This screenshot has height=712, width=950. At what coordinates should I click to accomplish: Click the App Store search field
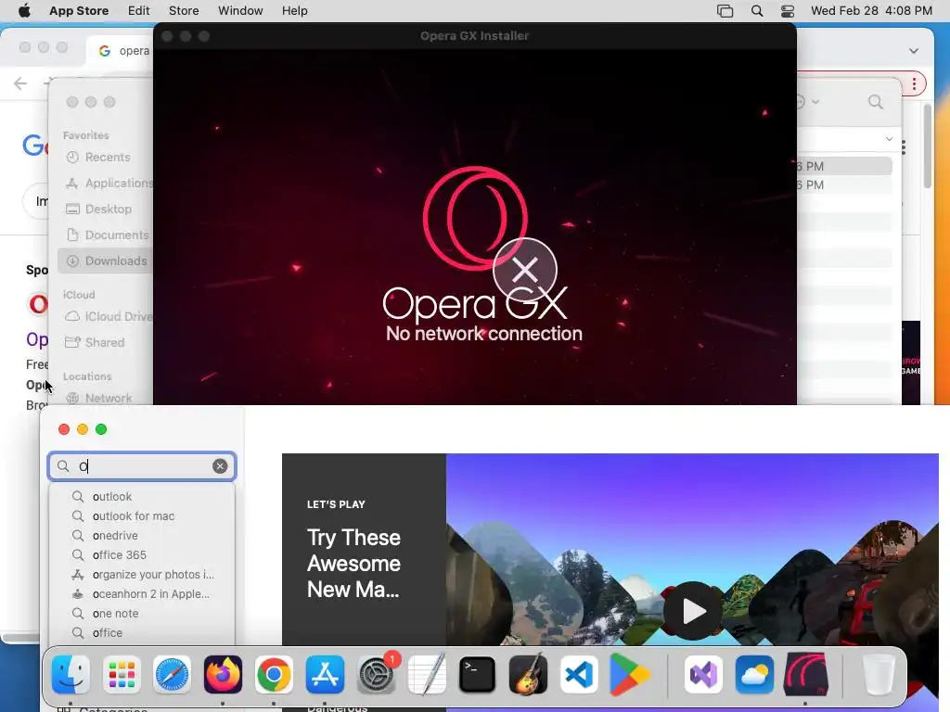tap(142, 465)
